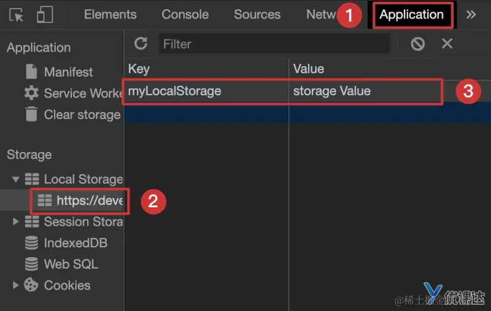
Task: Expand the Session Storage tree node
Action: point(15,221)
